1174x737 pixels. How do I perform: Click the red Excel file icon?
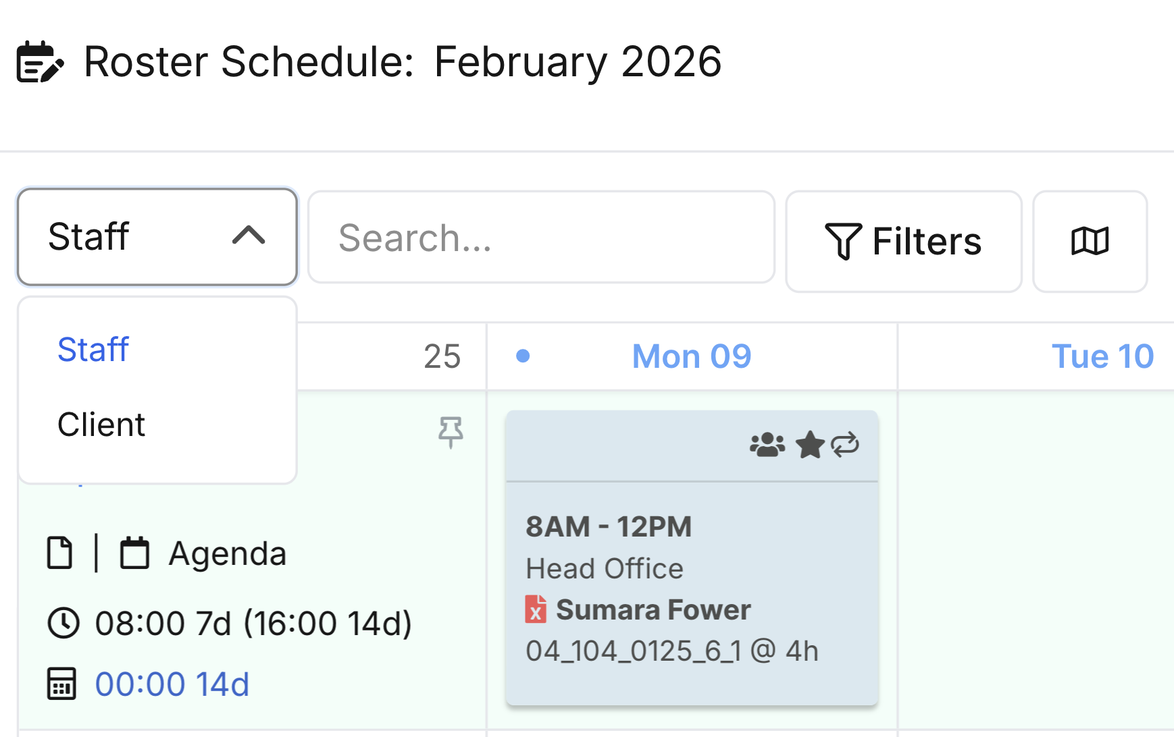pos(536,609)
